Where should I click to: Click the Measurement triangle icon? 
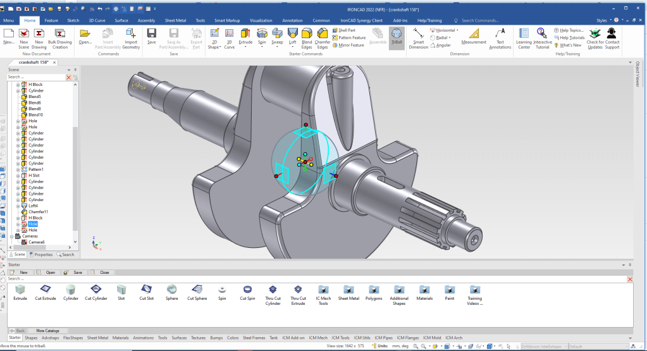click(x=474, y=34)
